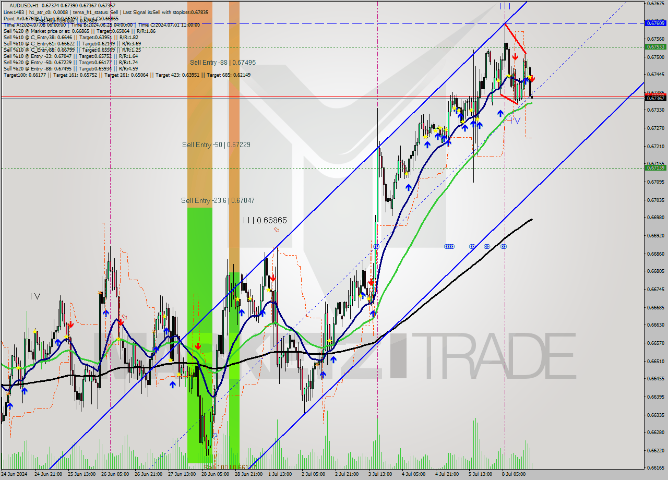Click the 'Sell %20 @ Entry -50: 0.67229' line
This screenshot has width=668, height=480.
(70, 62)
